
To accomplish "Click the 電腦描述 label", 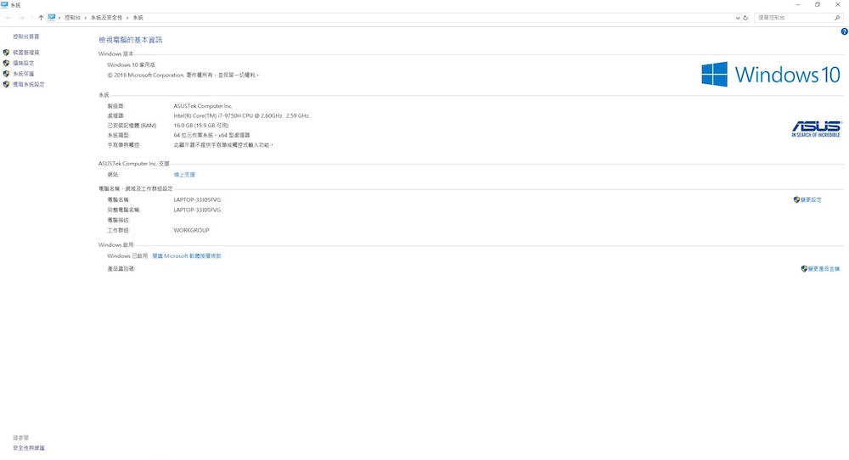I will (x=119, y=221).
